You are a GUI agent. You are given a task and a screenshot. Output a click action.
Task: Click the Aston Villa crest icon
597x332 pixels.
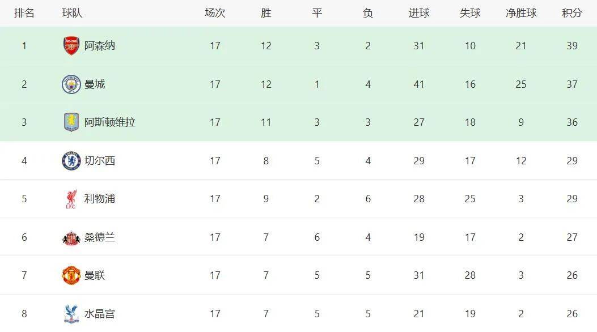71,122
